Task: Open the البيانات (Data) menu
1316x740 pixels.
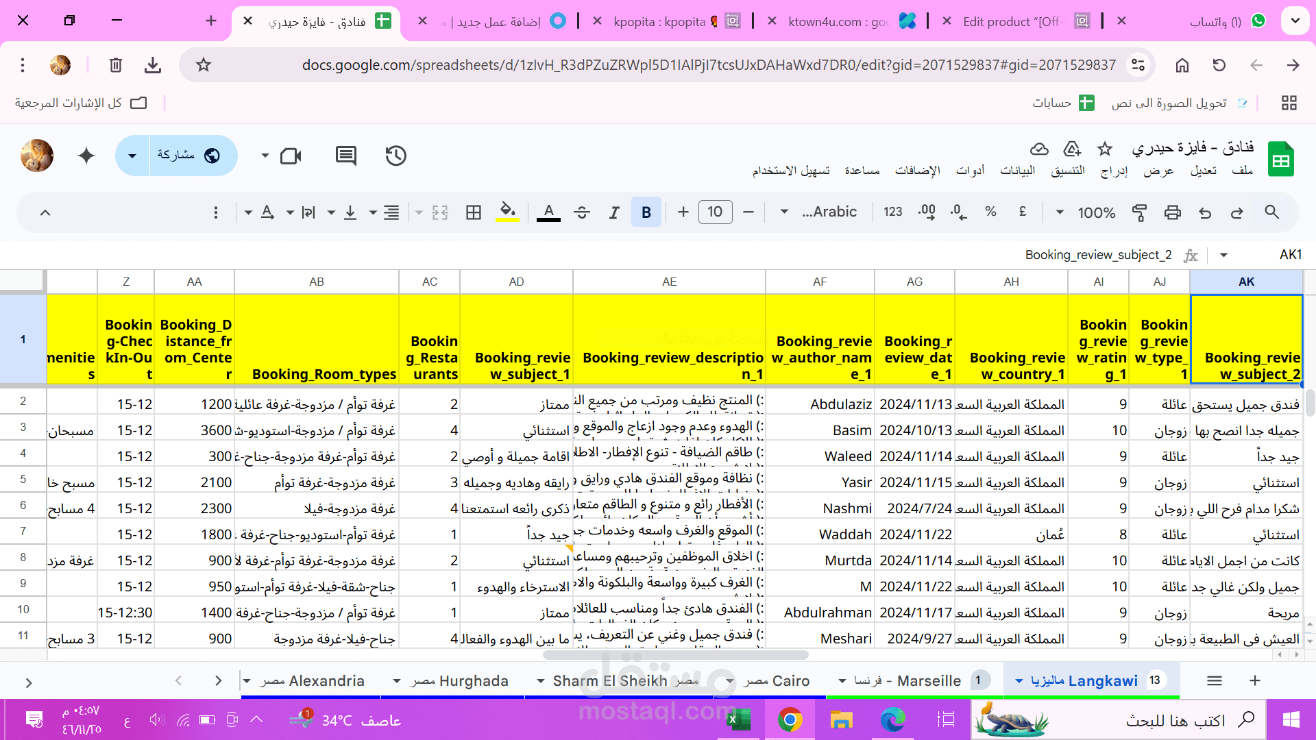Action: pos(1018,171)
